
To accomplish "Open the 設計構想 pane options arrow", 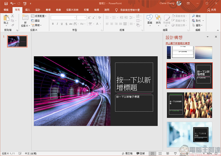I will [x=207, y=37].
